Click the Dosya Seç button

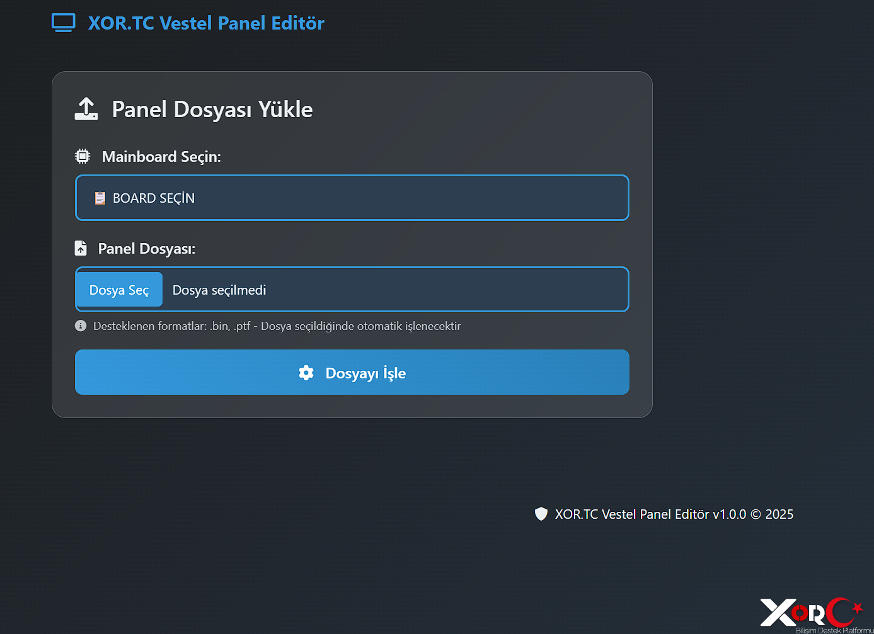[x=118, y=290]
